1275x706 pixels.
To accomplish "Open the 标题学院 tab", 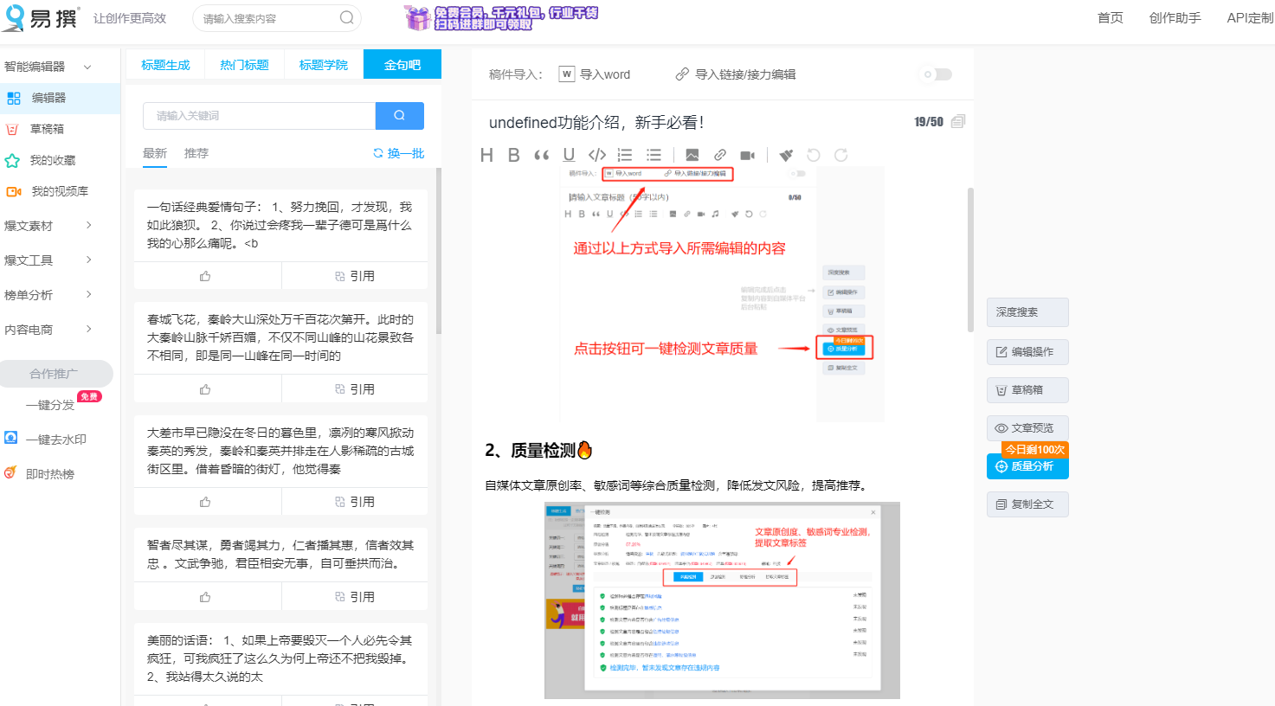I will pos(324,65).
